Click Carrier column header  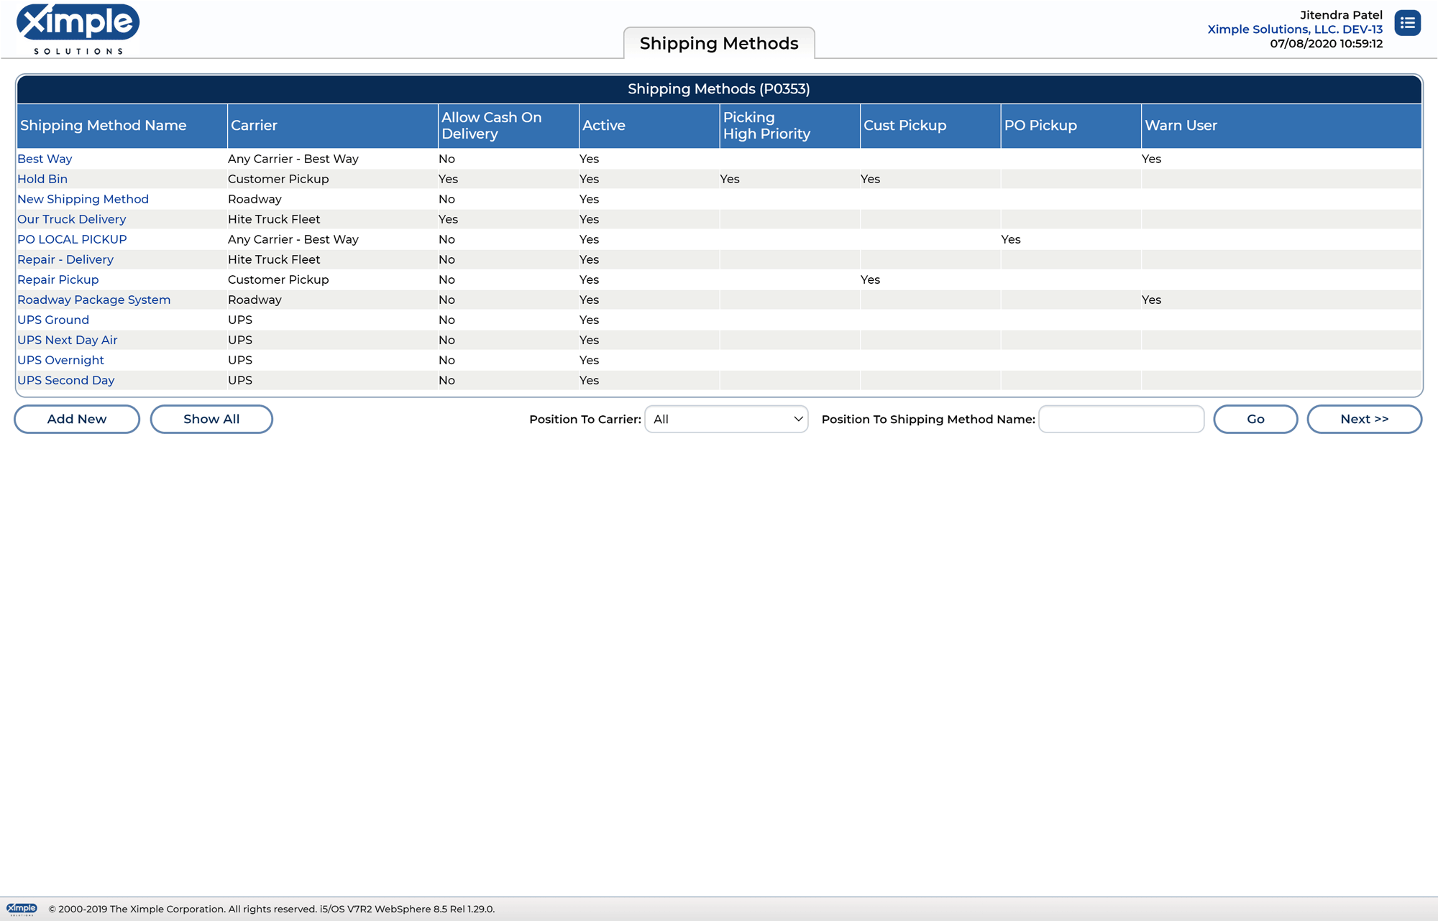tap(333, 126)
